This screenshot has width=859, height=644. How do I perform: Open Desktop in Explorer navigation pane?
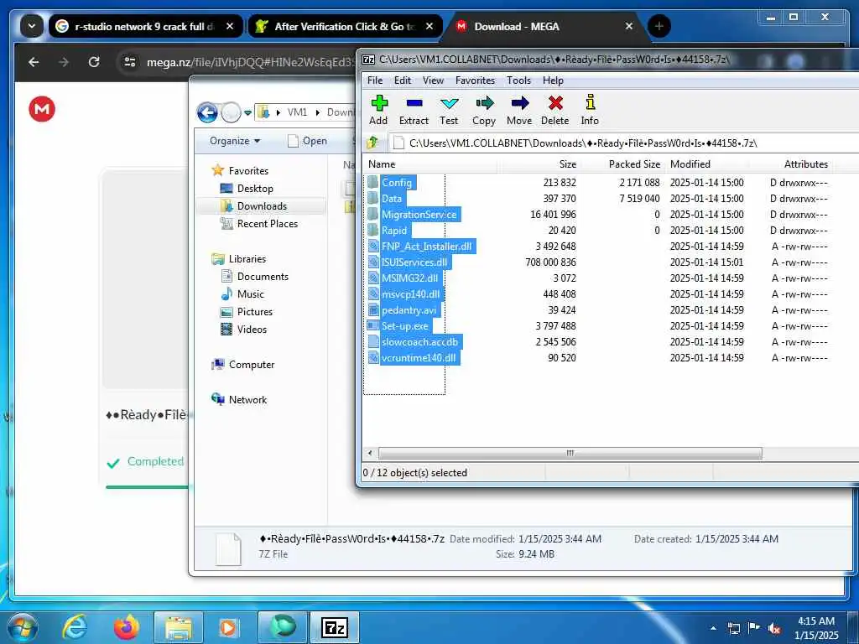255,189
